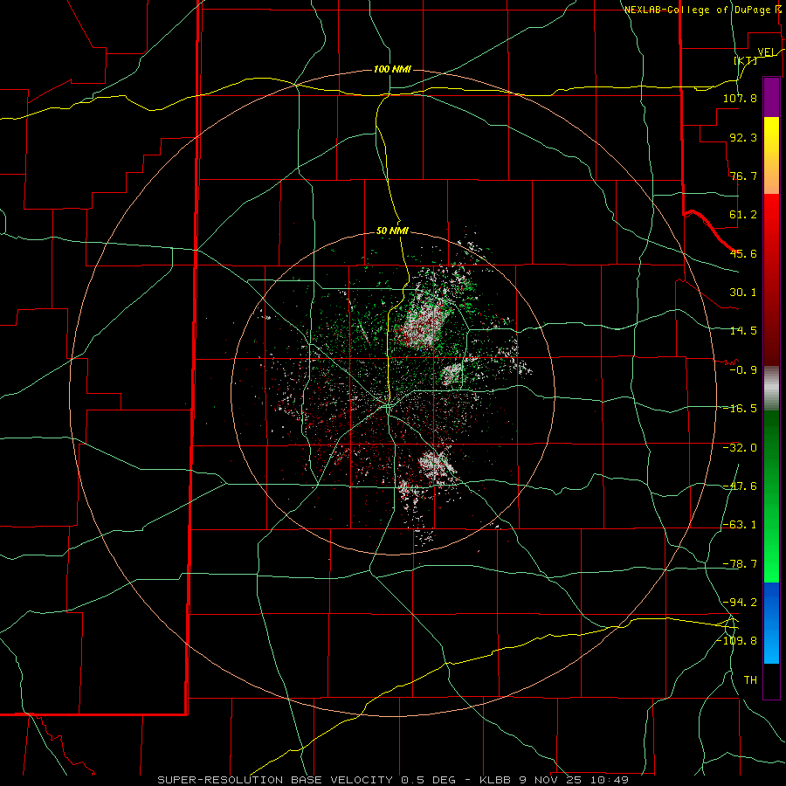Pick the blue segment of the color scale
786x786 pixels.
771,623
